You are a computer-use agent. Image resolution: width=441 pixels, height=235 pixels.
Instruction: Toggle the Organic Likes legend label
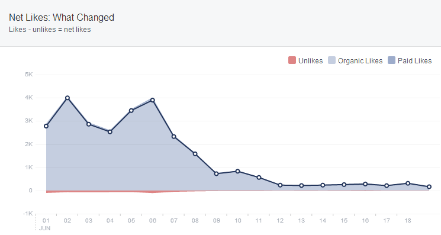coord(360,61)
